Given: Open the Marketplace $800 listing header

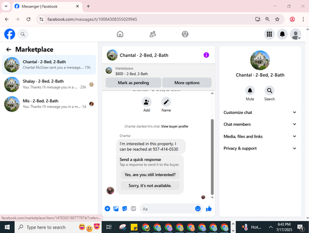Looking at the screenshot, I should tap(158, 71).
